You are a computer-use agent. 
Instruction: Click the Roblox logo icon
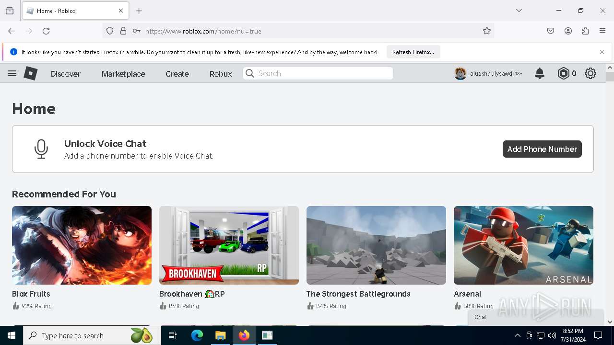31,73
